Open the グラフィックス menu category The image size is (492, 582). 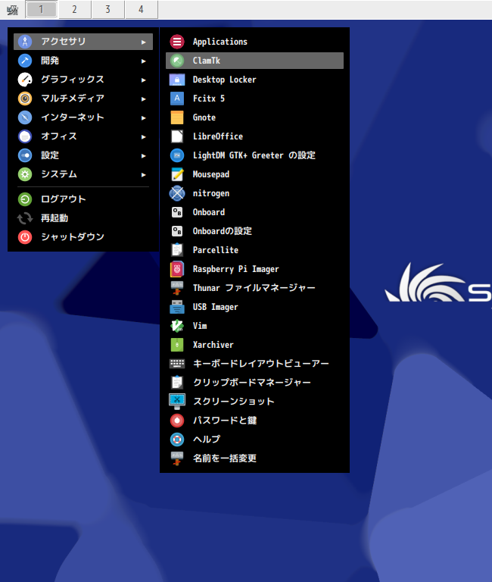coord(83,80)
